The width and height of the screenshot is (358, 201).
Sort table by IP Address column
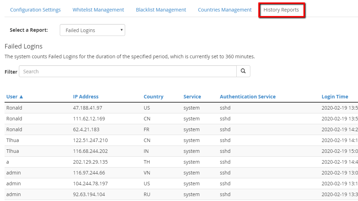coord(86,97)
